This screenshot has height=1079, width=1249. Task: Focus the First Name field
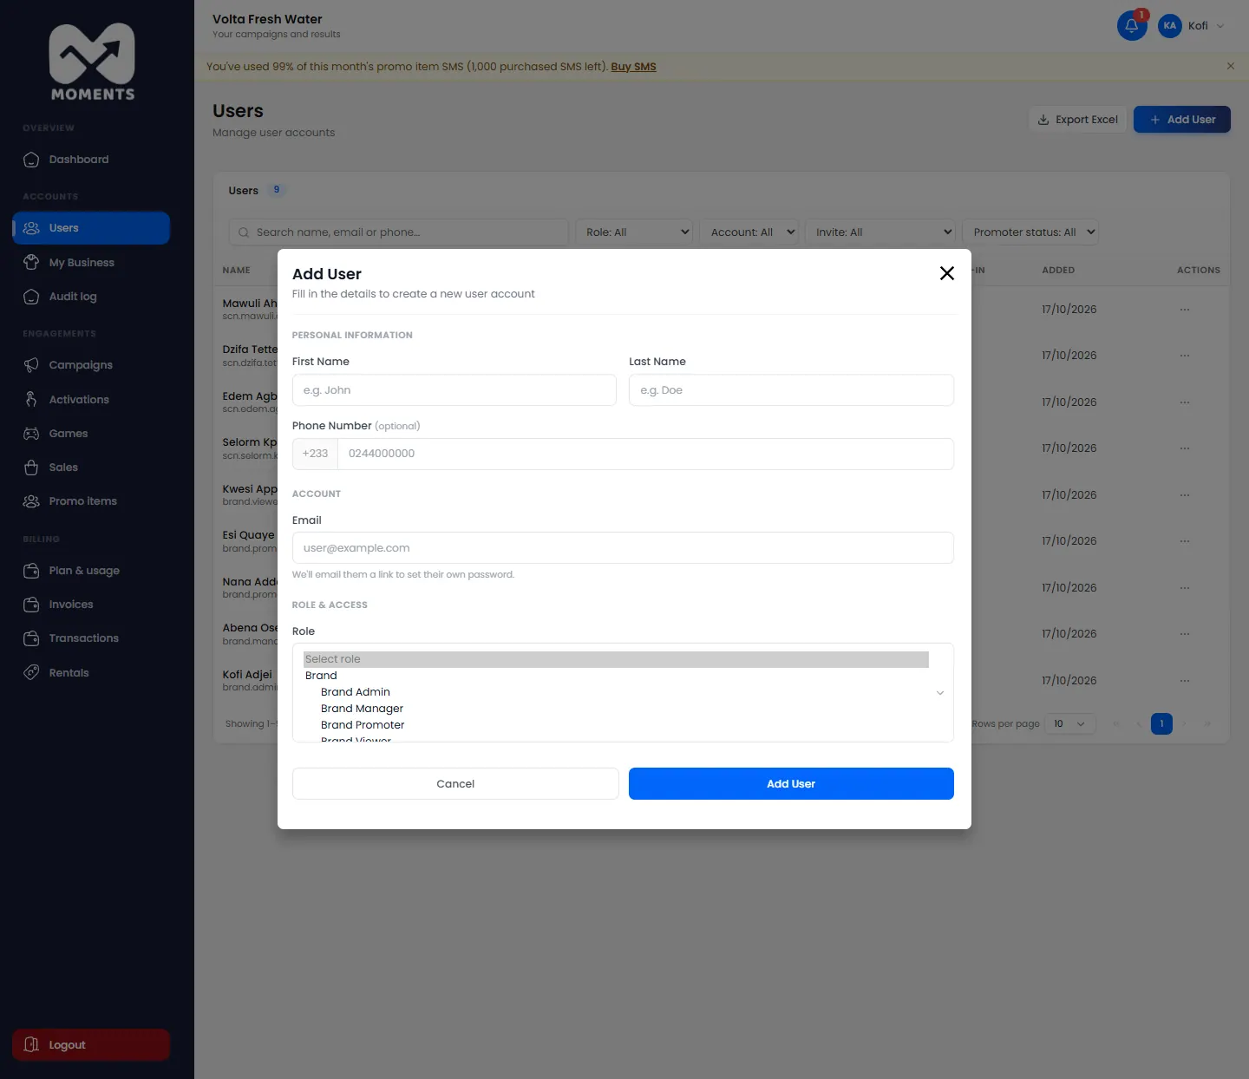click(x=454, y=390)
